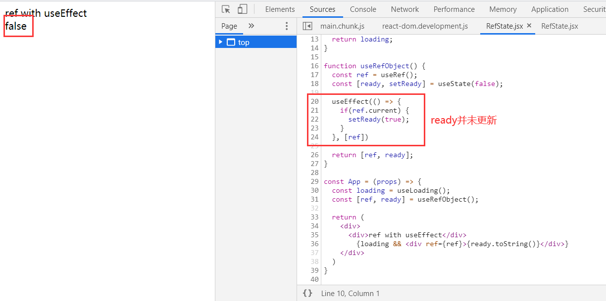Toggle the device toolbar icon
Screen dimensions: 606x301
pyautogui.click(x=242, y=9)
